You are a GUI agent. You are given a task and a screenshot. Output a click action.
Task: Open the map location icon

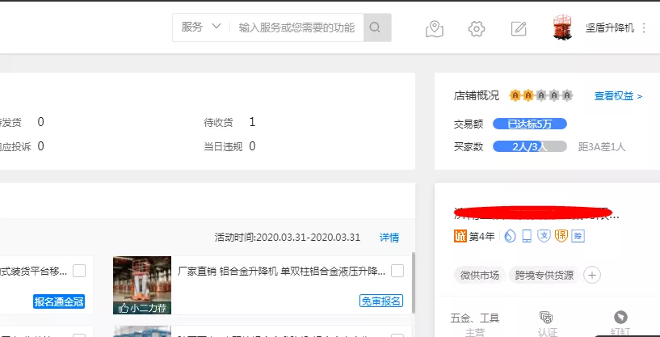pyautogui.click(x=435, y=28)
